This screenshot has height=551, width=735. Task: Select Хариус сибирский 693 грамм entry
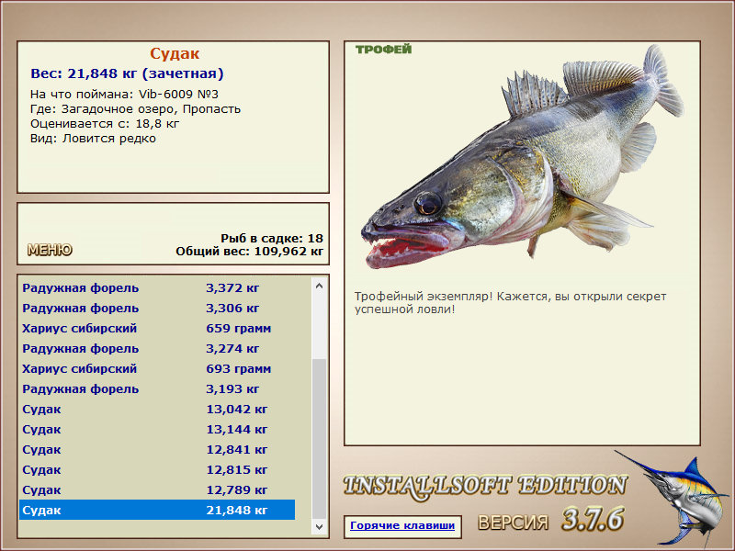tap(156, 369)
